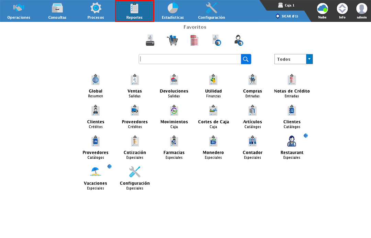Click the SICAR (F1) button
The width and height of the screenshot is (371, 238).
click(x=287, y=16)
